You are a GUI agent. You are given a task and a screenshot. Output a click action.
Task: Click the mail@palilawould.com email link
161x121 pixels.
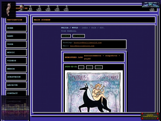82,46
